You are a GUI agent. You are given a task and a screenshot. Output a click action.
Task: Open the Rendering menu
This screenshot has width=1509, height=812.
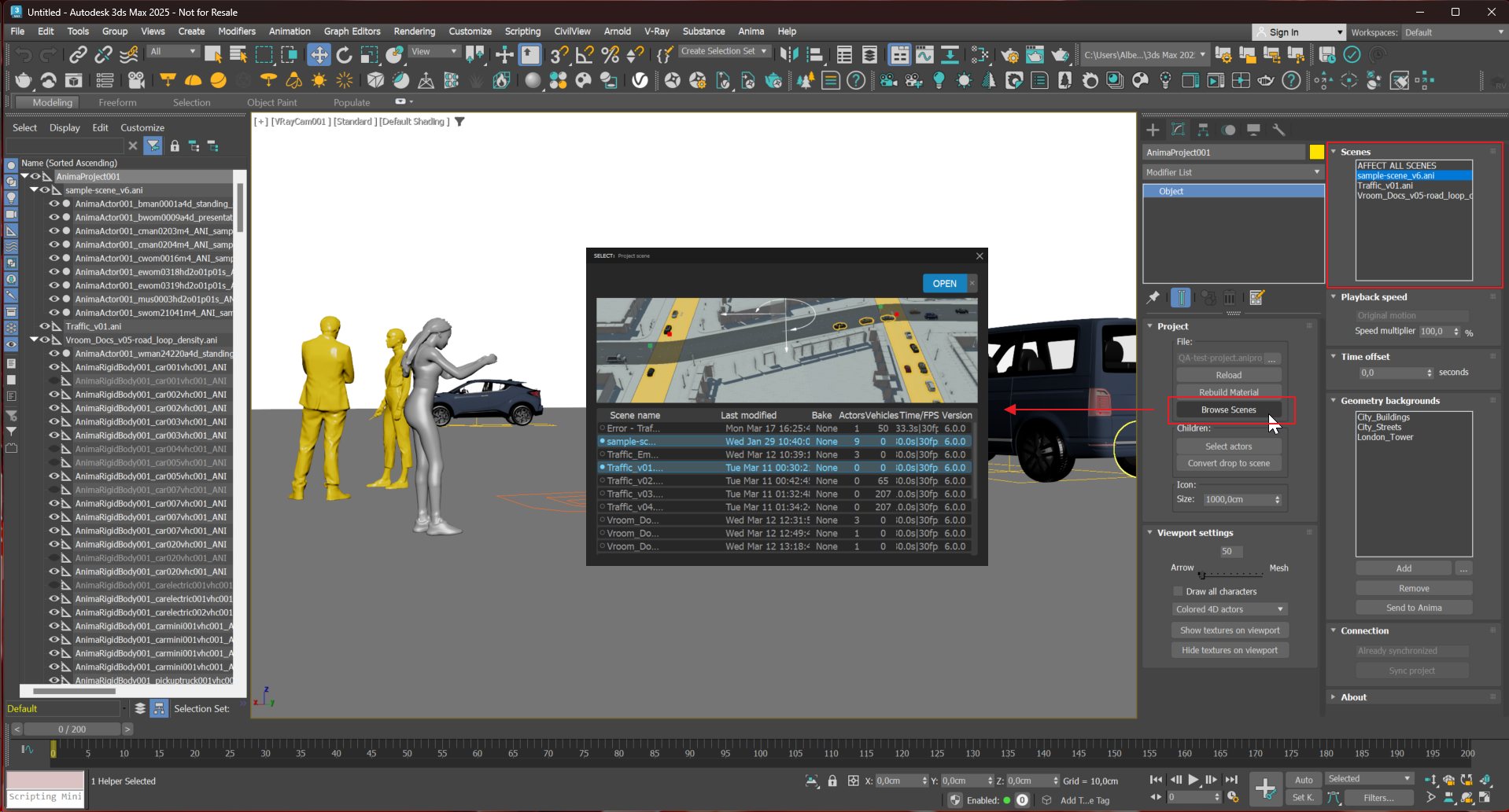(415, 31)
